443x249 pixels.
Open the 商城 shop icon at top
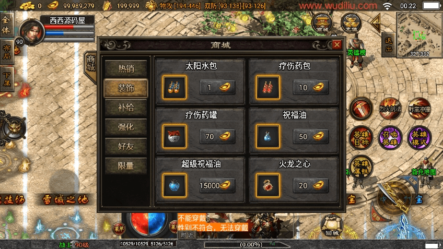[322, 22]
